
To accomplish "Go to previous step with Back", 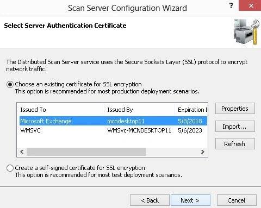I will (150, 200).
